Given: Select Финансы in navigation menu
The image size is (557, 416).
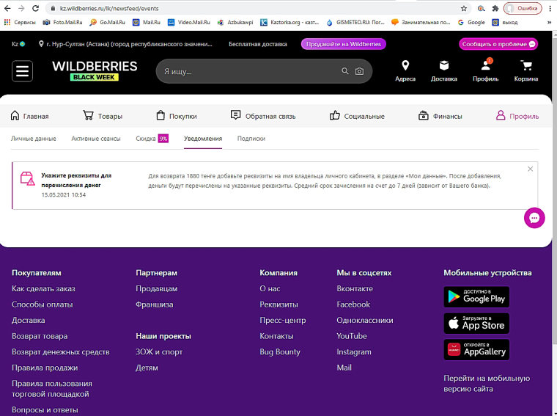Looking at the screenshot, I should tap(440, 116).
